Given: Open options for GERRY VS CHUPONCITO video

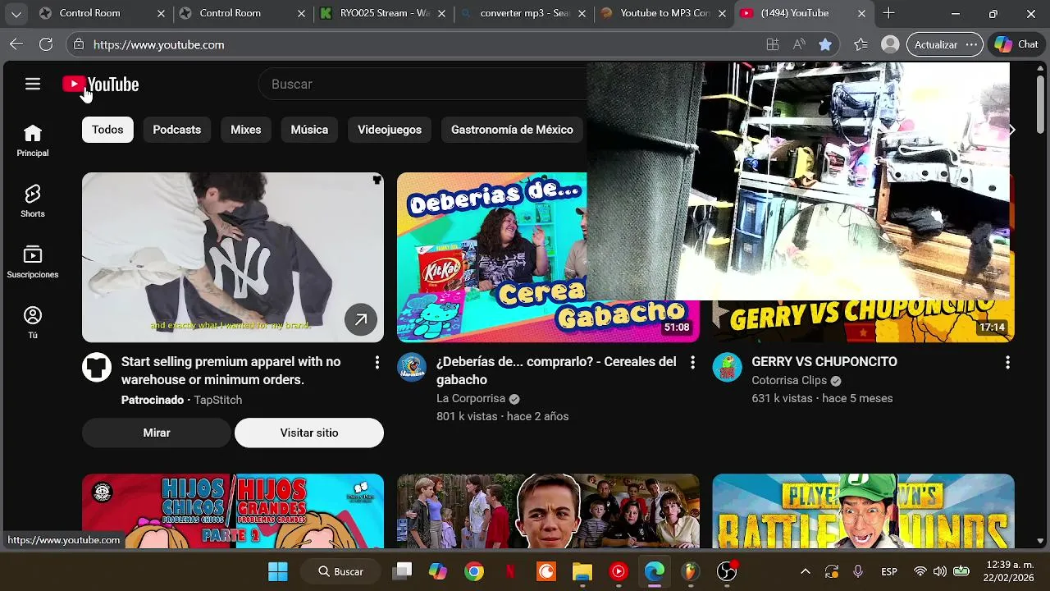Looking at the screenshot, I should coord(1007,362).
